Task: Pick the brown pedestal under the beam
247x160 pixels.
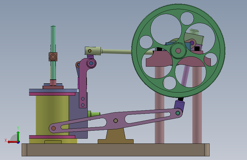Action: click(116, 136)
